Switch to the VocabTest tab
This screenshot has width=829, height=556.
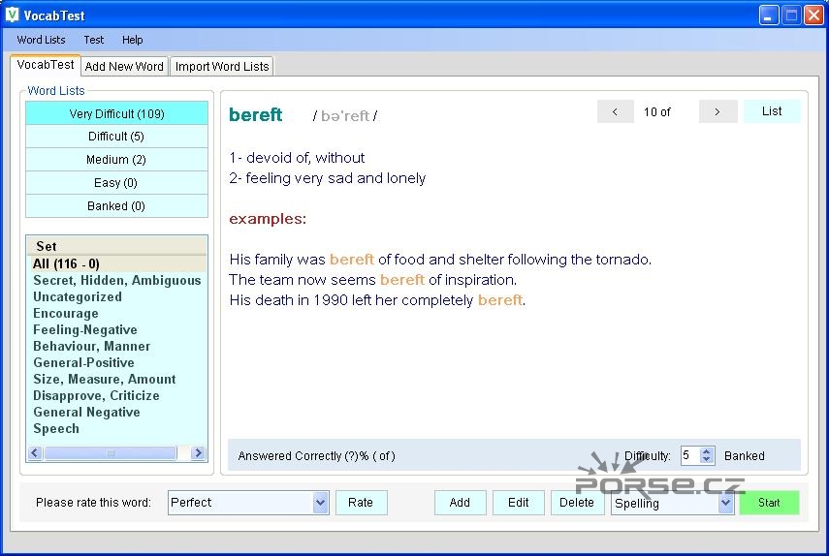(x=46, y=65)
